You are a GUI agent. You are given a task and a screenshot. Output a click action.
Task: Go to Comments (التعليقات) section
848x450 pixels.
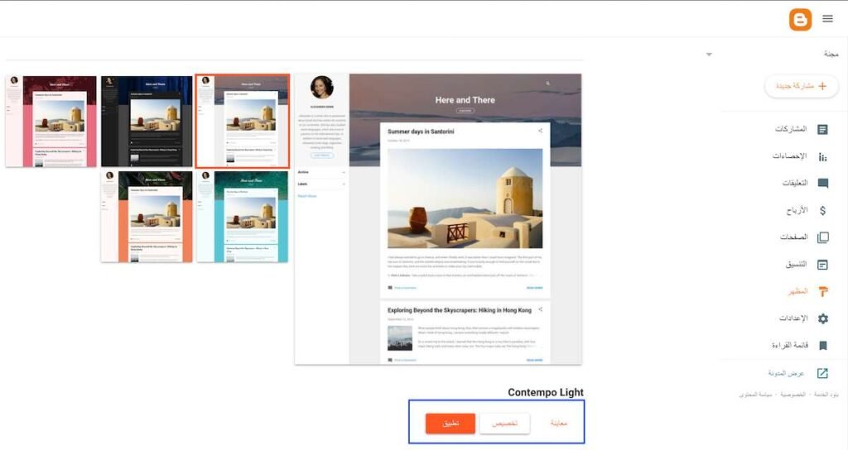(822, 184)
